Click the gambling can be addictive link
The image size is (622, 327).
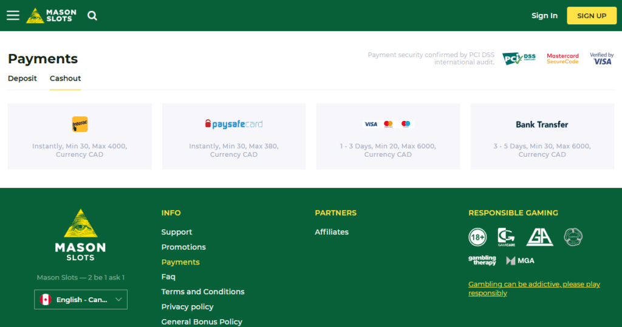click(x=534, y=289)
